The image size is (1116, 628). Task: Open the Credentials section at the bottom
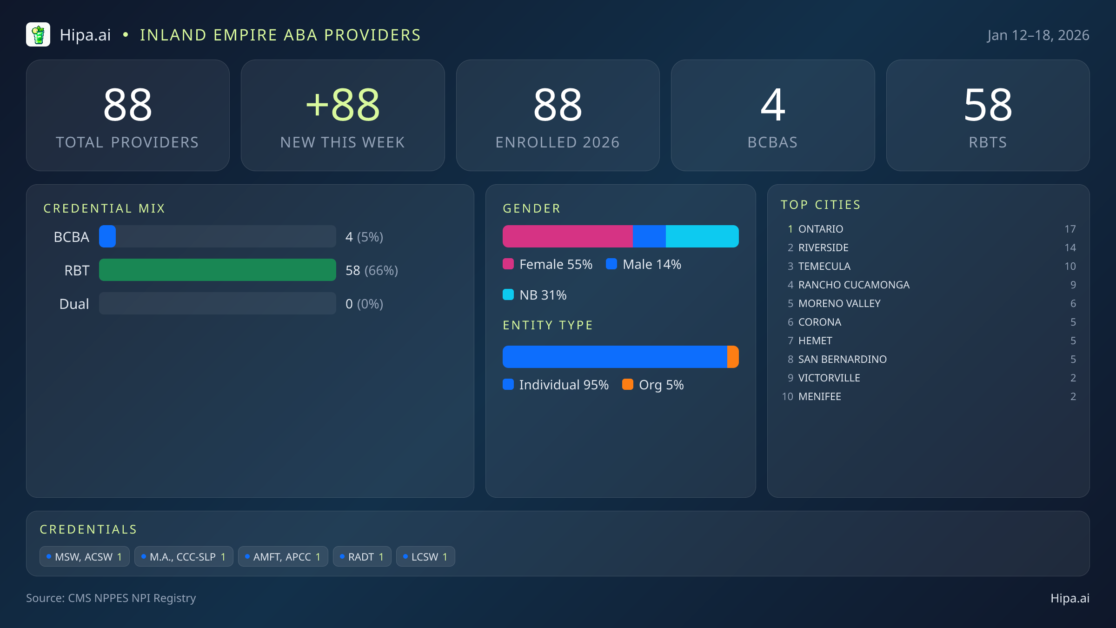point(88,529)
